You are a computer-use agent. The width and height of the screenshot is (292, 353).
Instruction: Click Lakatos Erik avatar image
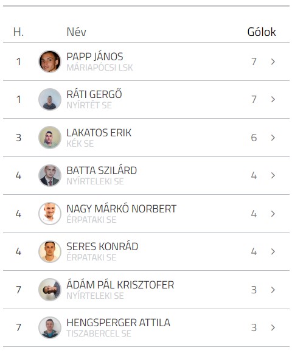50,138
